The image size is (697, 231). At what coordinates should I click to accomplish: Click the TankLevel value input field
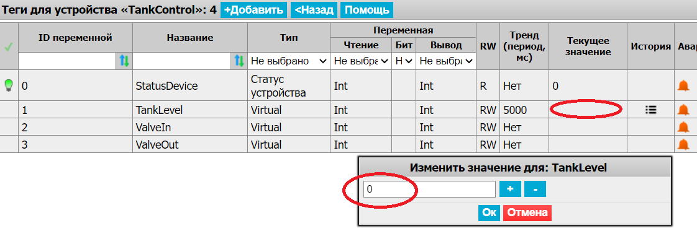(x=429, y=190)
